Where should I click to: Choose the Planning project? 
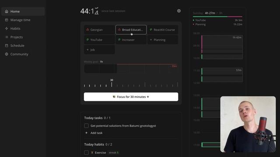[163, 40]
